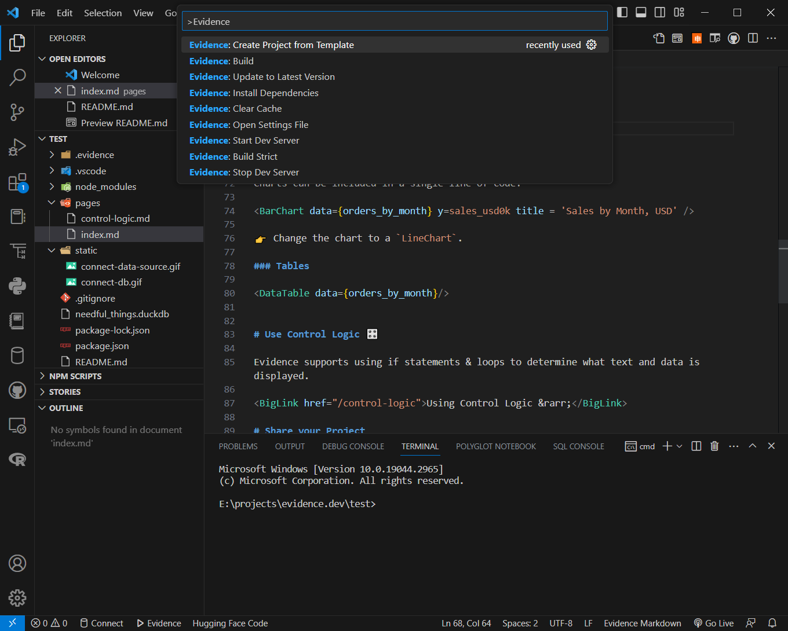Open Settings via the gear icon
This screenshot has width=788, height=631.
17,597
